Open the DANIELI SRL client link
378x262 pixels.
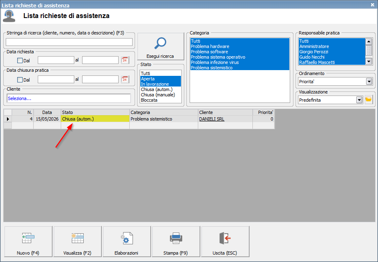coord(212,119)
